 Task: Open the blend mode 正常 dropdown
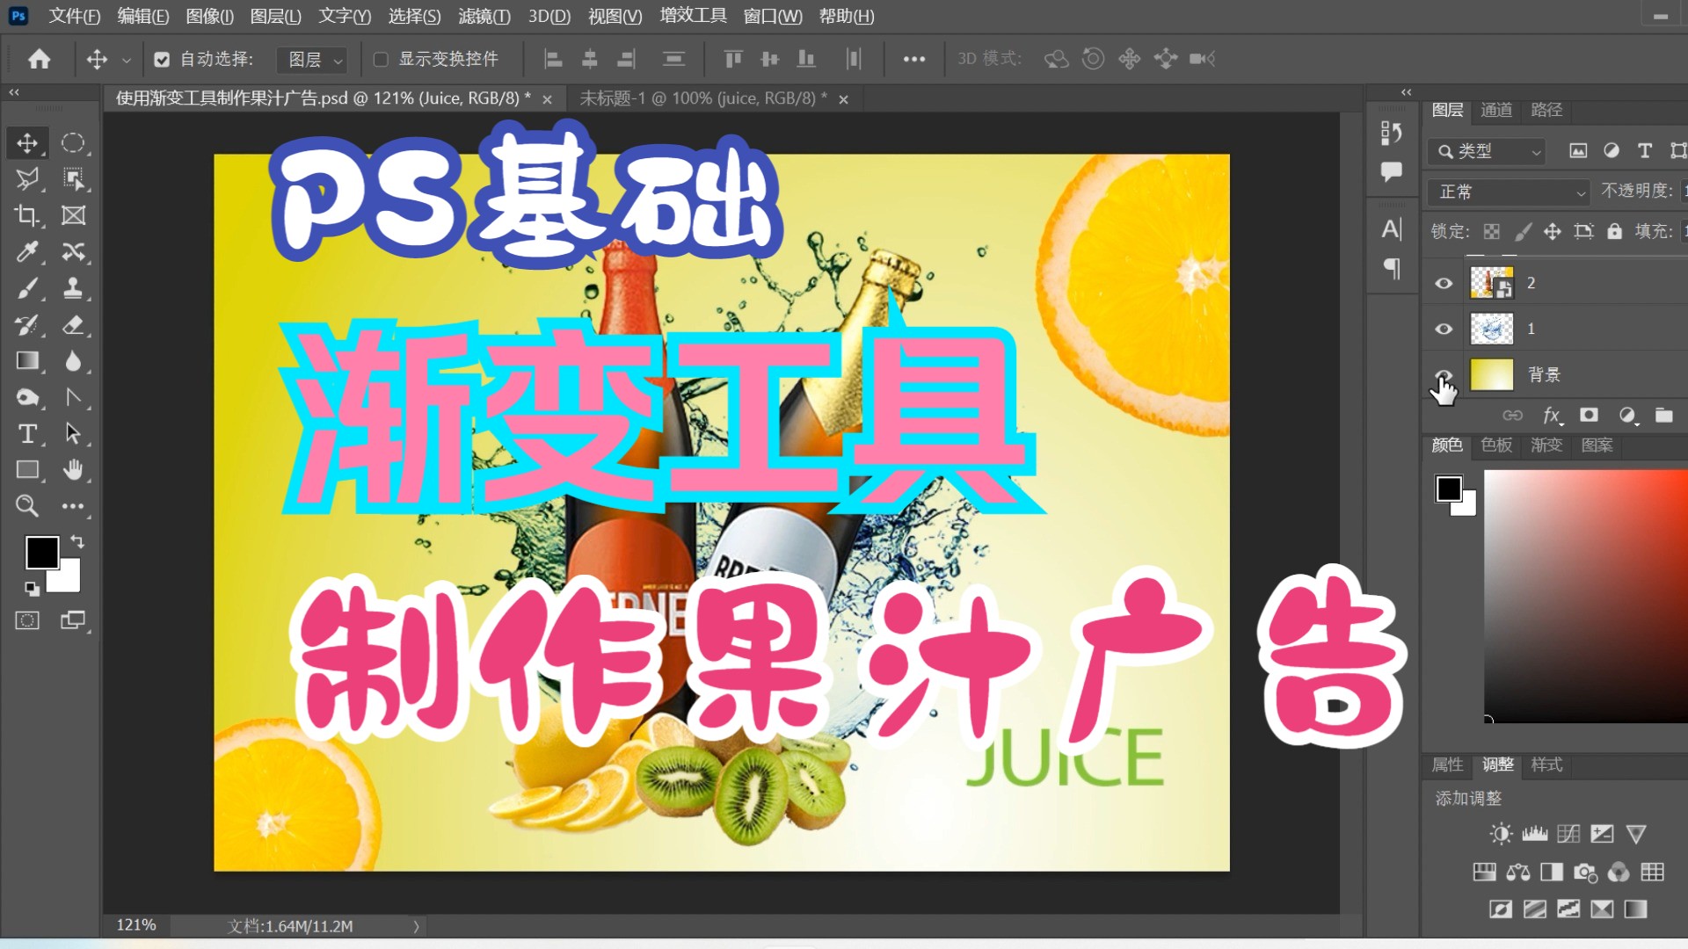(1509, 192)
